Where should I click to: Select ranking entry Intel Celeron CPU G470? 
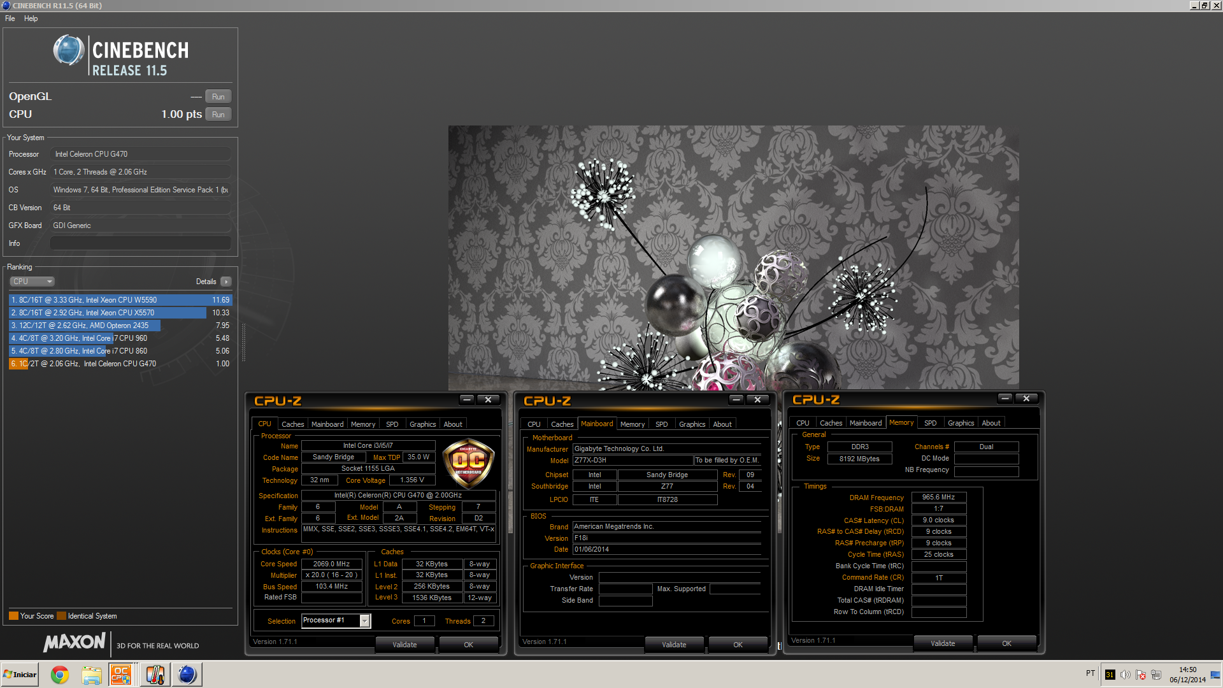pyautogui.click(x=120, y=364)
